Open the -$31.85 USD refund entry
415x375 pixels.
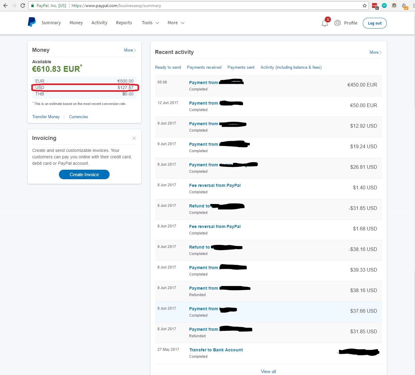[269, 209]
